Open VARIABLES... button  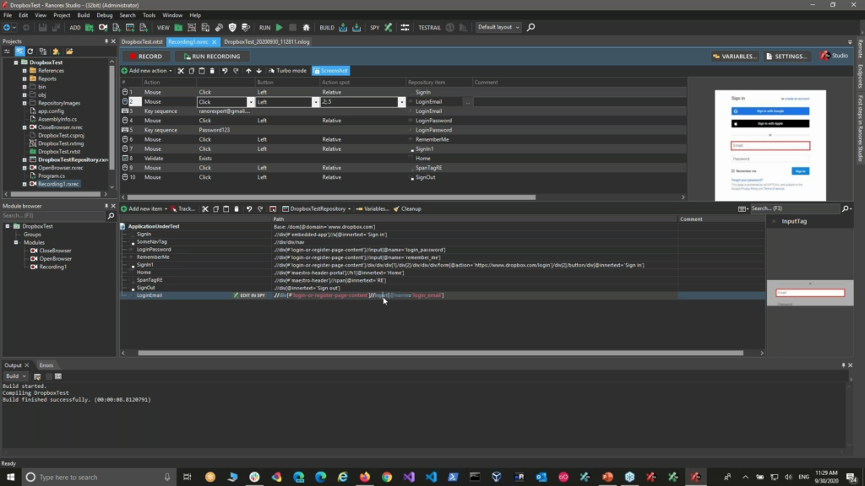tap(734, 57)
